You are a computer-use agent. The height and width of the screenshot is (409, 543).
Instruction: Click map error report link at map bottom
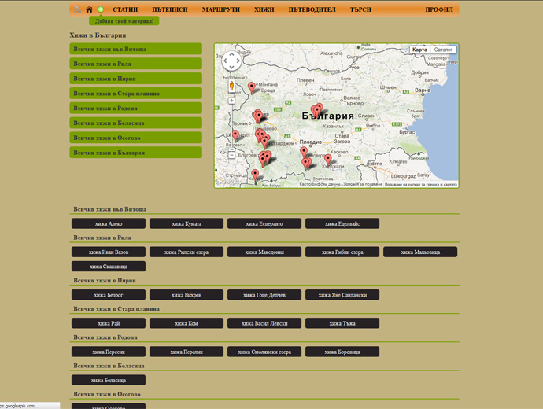(420, 185)
